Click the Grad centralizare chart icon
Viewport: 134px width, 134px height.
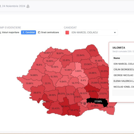[x=39, y=32]
